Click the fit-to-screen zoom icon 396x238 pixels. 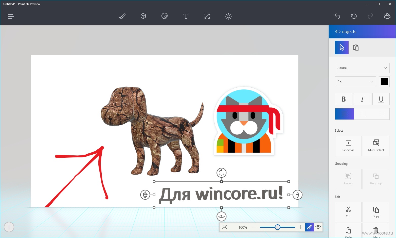224,227
